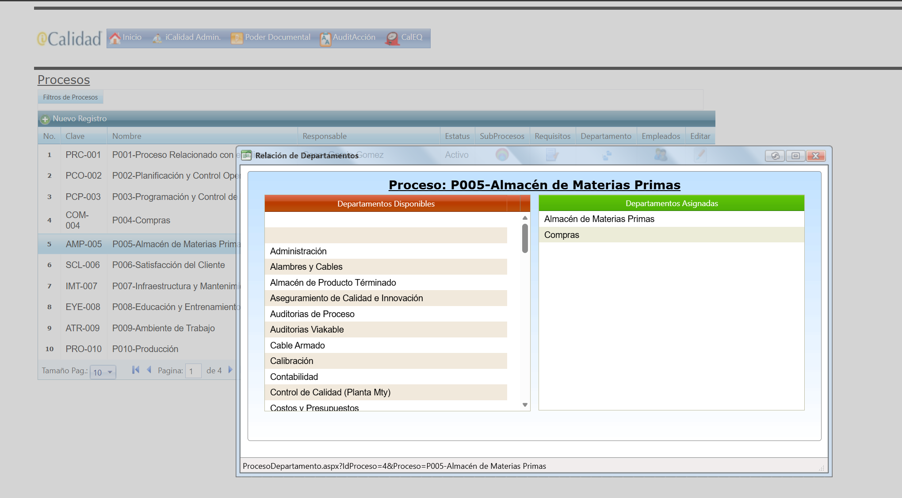This screenshot has height=498, width=902.
Task: Open Requisitos icon in the first row
Action: (x=552, y=155)
